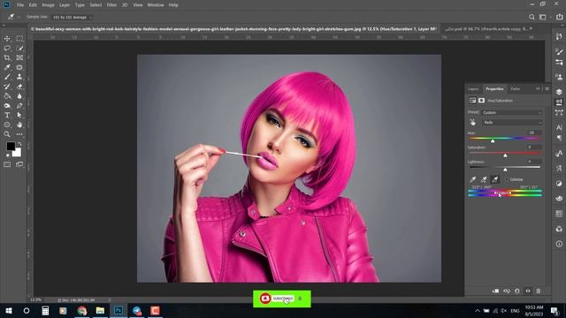Open the Edit Toolbar three-dots button
The image size is (566, 318).
click(19, 134)
